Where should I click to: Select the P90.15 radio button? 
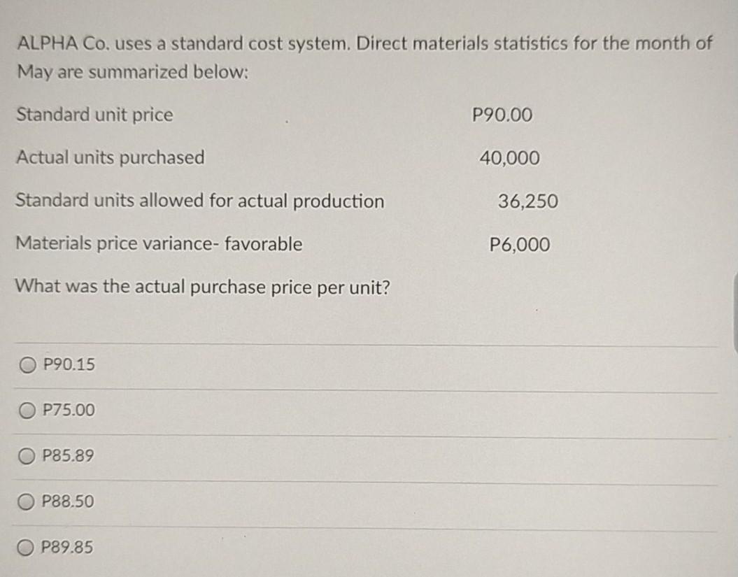click(x=27, y=364)
